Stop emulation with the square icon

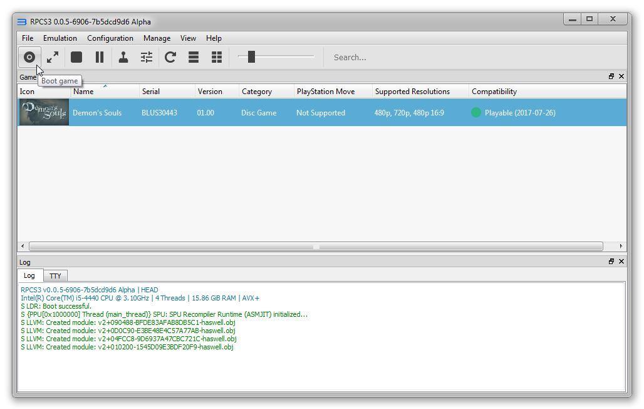(x=76, y=57)
